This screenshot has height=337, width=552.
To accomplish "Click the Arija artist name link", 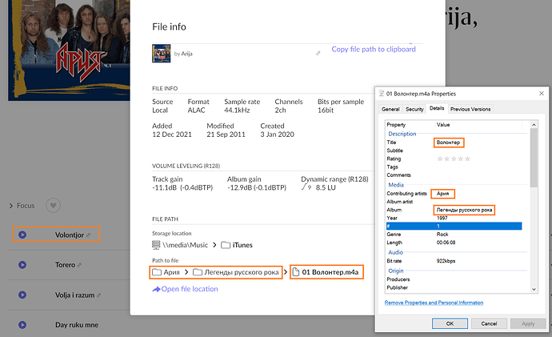I will (x=187, y=54).
